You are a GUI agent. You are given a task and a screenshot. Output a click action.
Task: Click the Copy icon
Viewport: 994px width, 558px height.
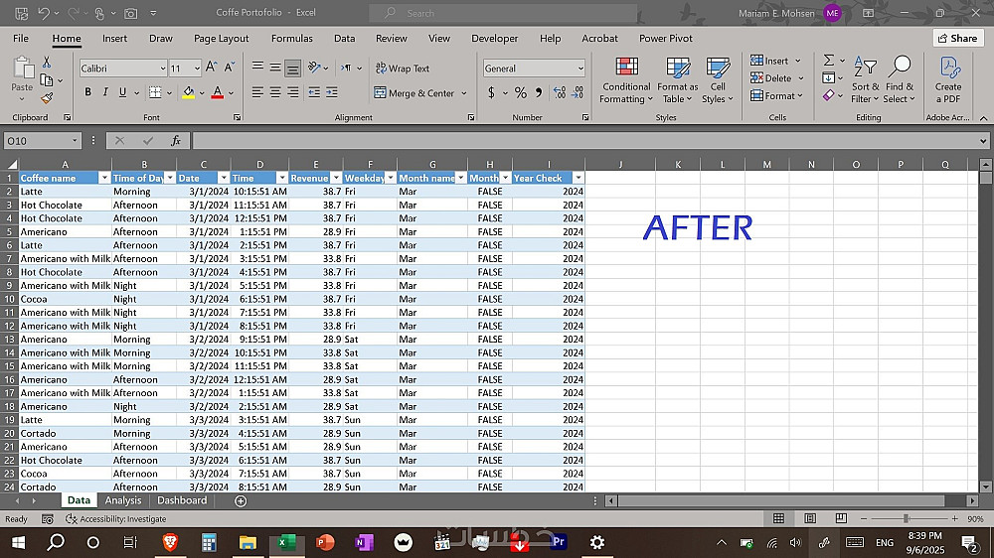tap(47, 79)
